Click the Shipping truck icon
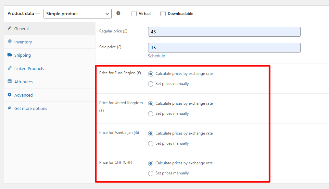Image resolution: width=329 pixels, height=189 pixels. 10,55
